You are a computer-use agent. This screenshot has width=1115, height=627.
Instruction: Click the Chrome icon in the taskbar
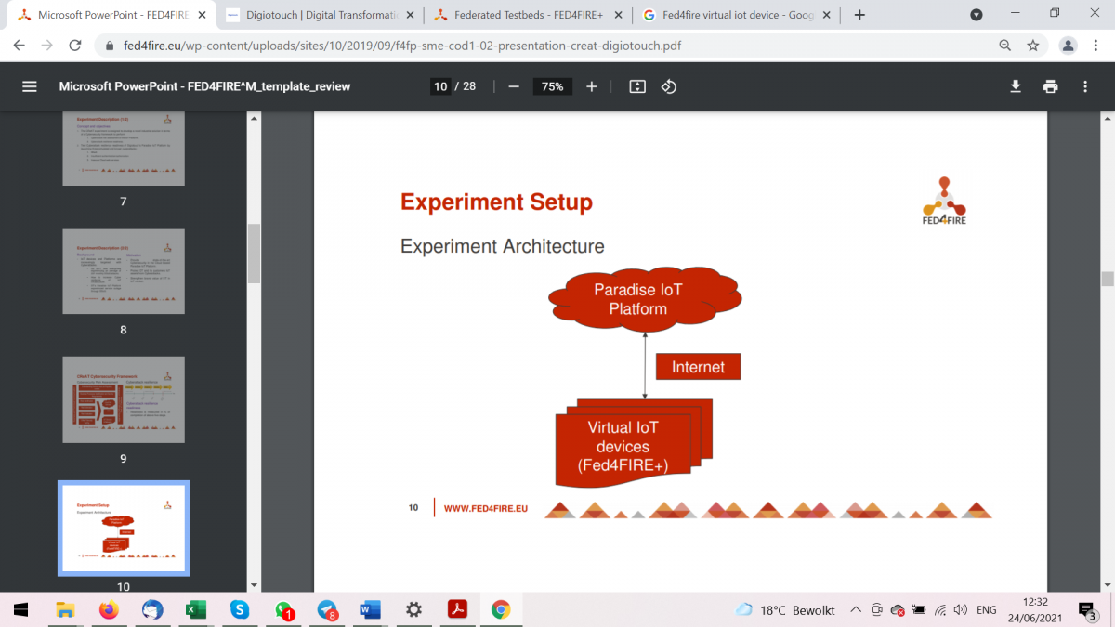click(x=501, y=609)
